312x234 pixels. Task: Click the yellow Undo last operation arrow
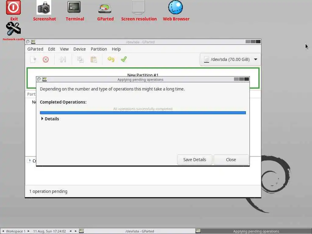[x=111, y=59]
